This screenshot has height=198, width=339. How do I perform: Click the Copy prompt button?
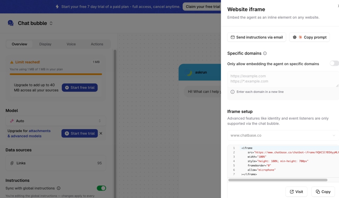(310, 37)
